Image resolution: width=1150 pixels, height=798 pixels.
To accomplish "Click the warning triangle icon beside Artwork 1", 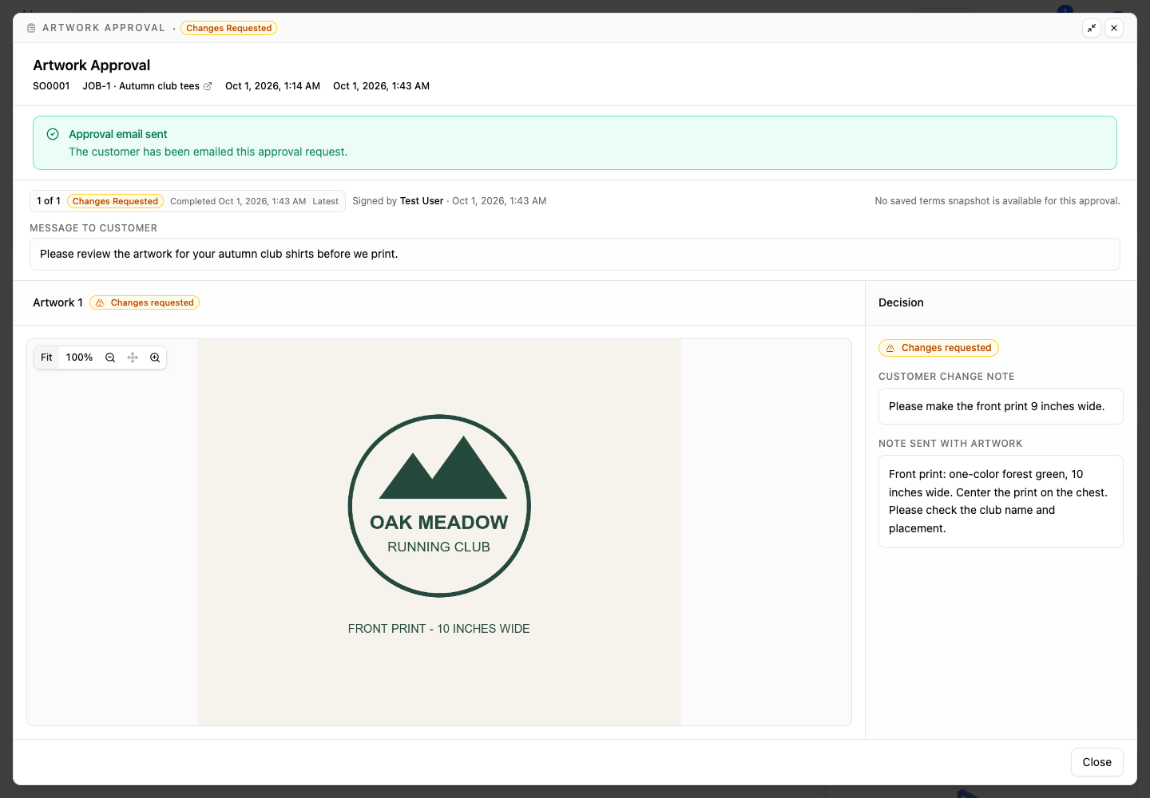I will (x=100, y=302).
